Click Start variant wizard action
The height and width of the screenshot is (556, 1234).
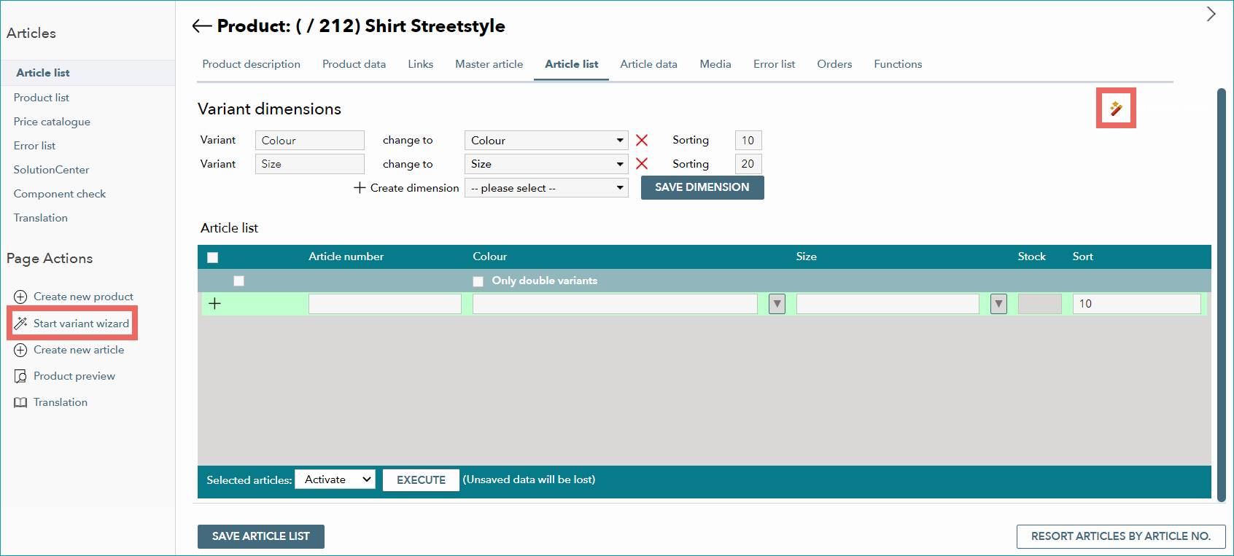pos(81,324)
